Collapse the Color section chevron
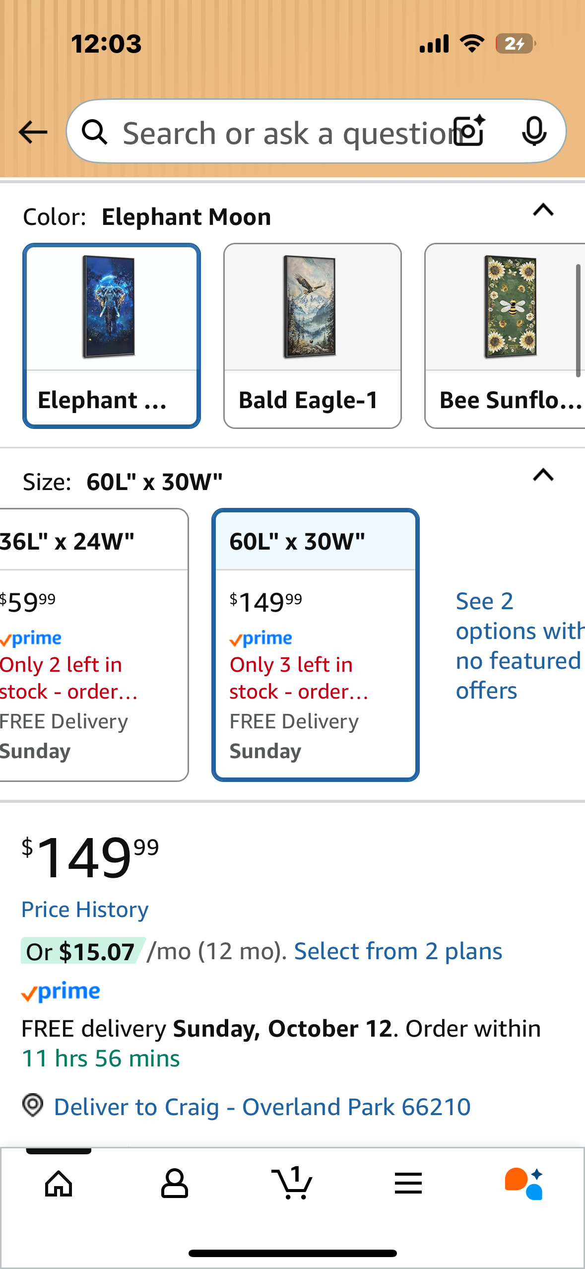Viewport: 585px width, 1269px height. point(543,211)
